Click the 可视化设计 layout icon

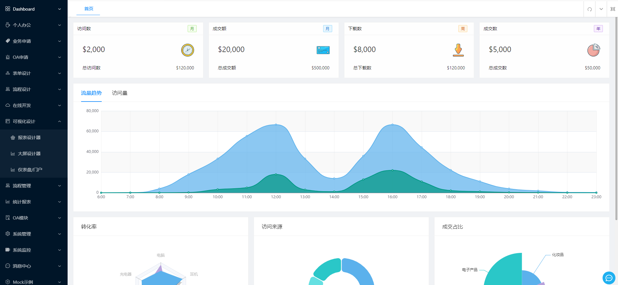tap(8, 121)
